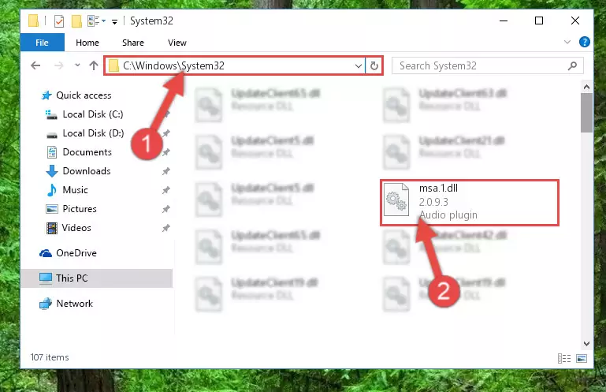The image size is (606, 392).
Task: Refresh the System32 folder
Action: [374, 65]
